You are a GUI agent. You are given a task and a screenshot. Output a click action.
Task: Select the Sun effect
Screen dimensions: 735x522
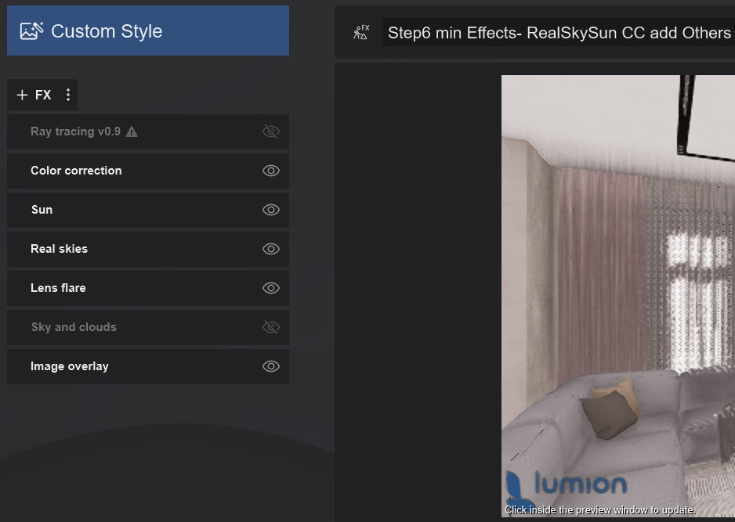(42, 210)
